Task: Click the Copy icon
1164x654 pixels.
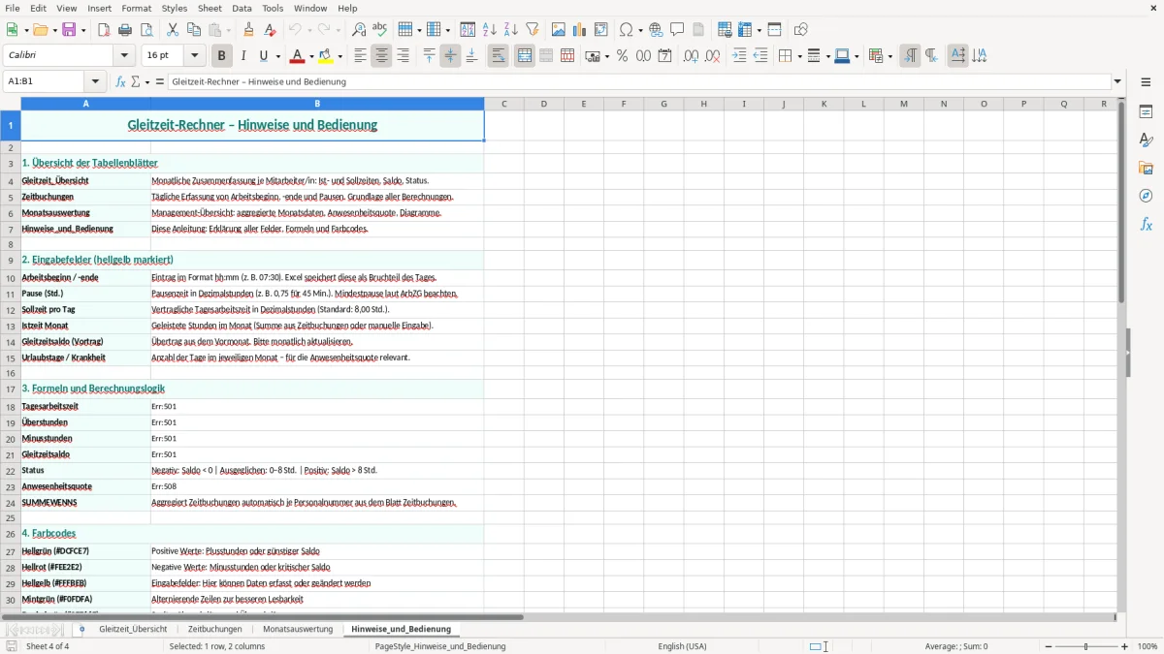Action: [x=193, y=30]
